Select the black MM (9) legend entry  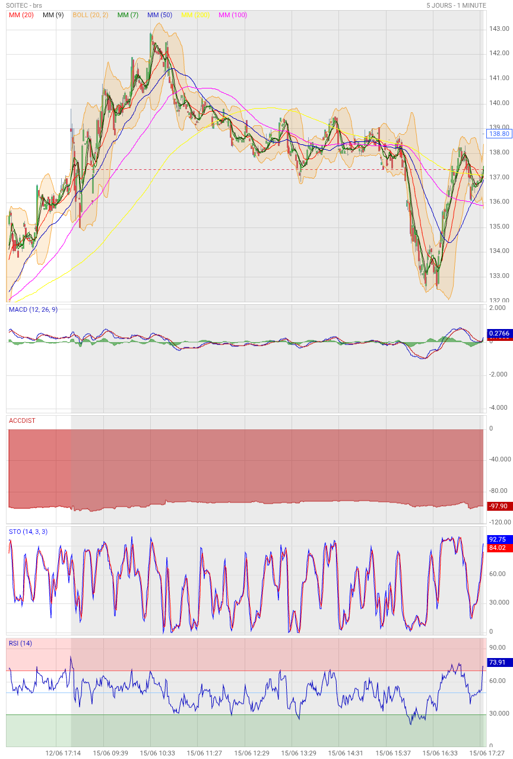pos(53,15)
